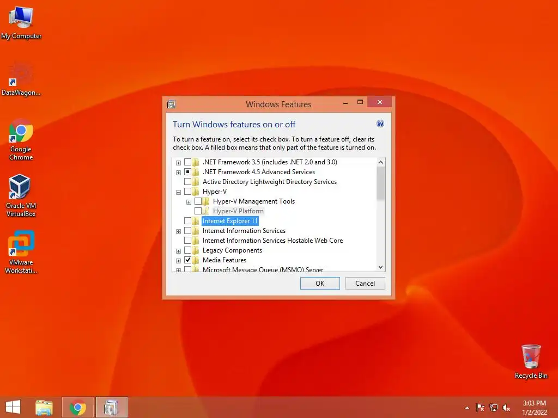Click the network icon in system tray
This screenshot has height=418, width=558.
(x=493, y=408)
